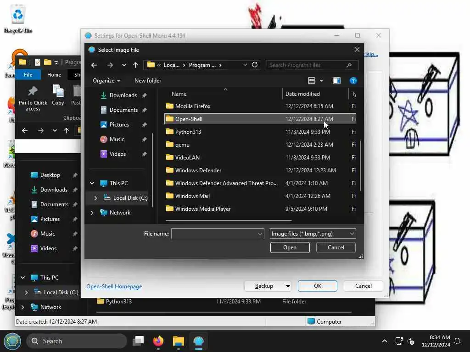Open file dialog help via question mark icon
This screenshot has width=470, height=352.
pyautogui.click(x=353, y=81)
